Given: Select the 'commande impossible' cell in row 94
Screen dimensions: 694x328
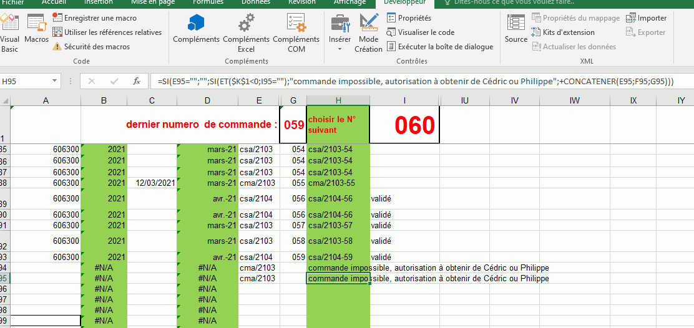Looking at the screenshot, I should click(x=338, y=268).
